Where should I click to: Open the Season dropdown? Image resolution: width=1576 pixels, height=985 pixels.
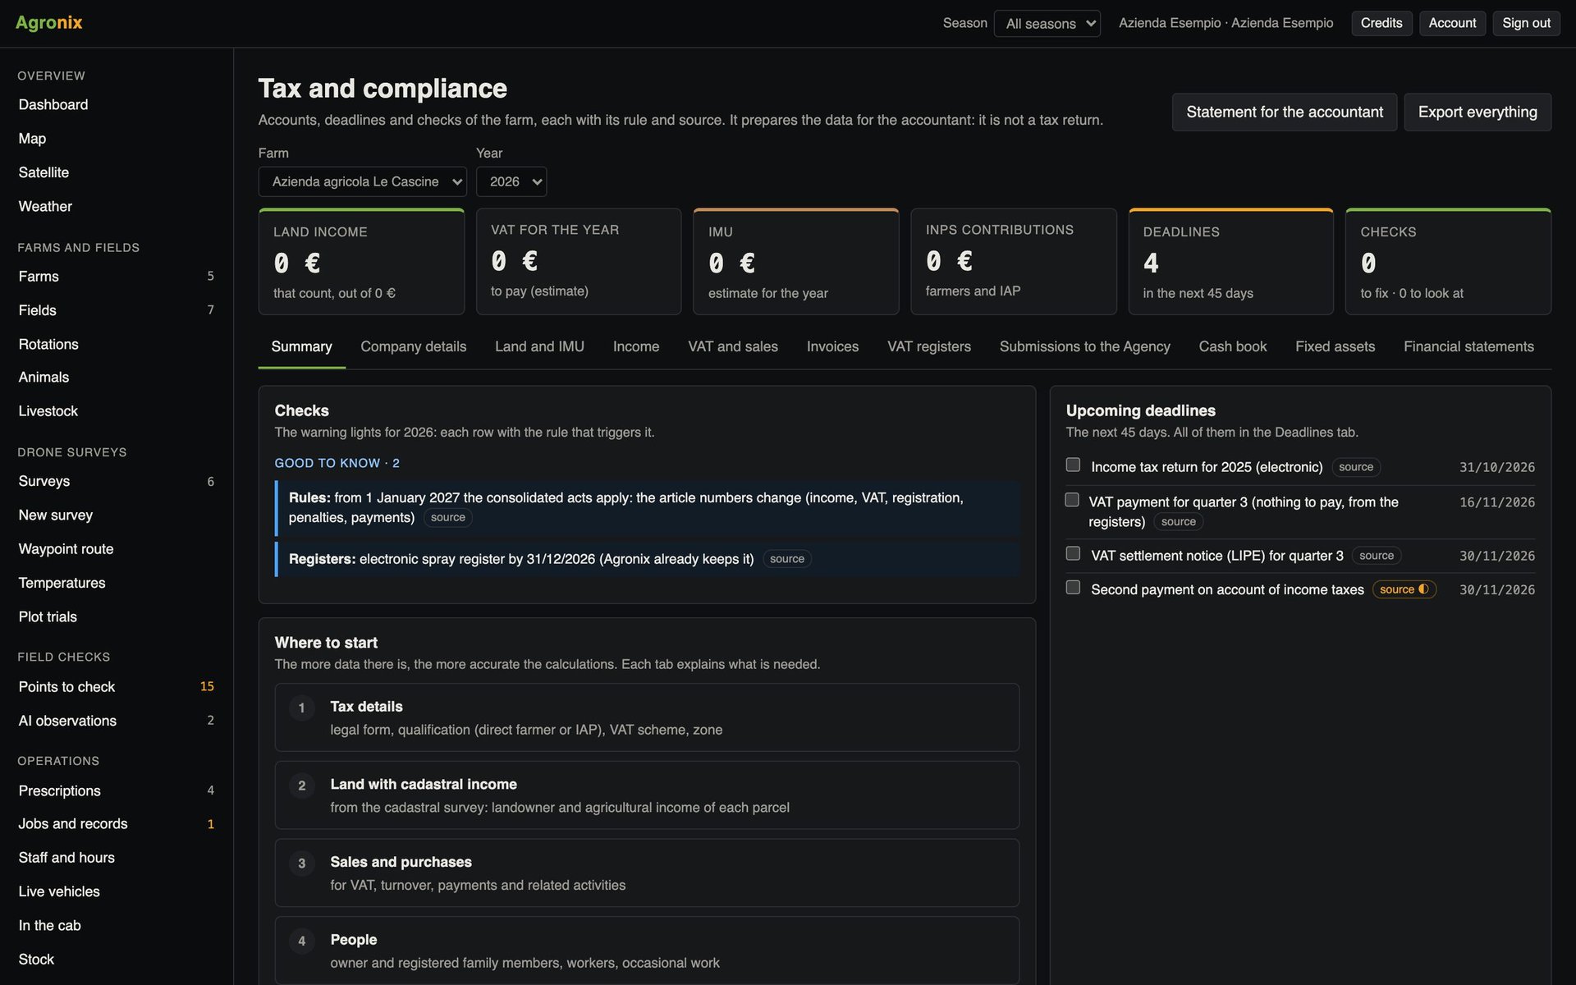click(x=1047, y=24)
